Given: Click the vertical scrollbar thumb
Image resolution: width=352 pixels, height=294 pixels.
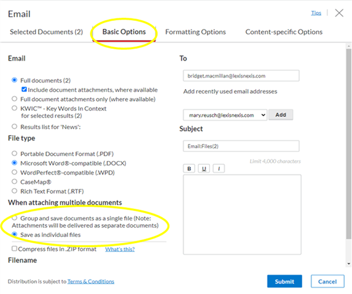Looking at the screenshot, I should [x=349, y=143].
